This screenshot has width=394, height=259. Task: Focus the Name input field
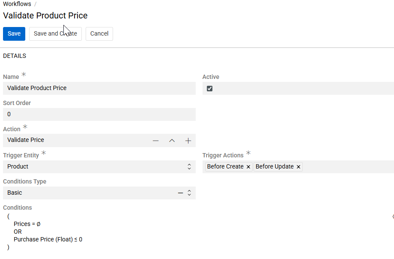click(x=99, y=88)
